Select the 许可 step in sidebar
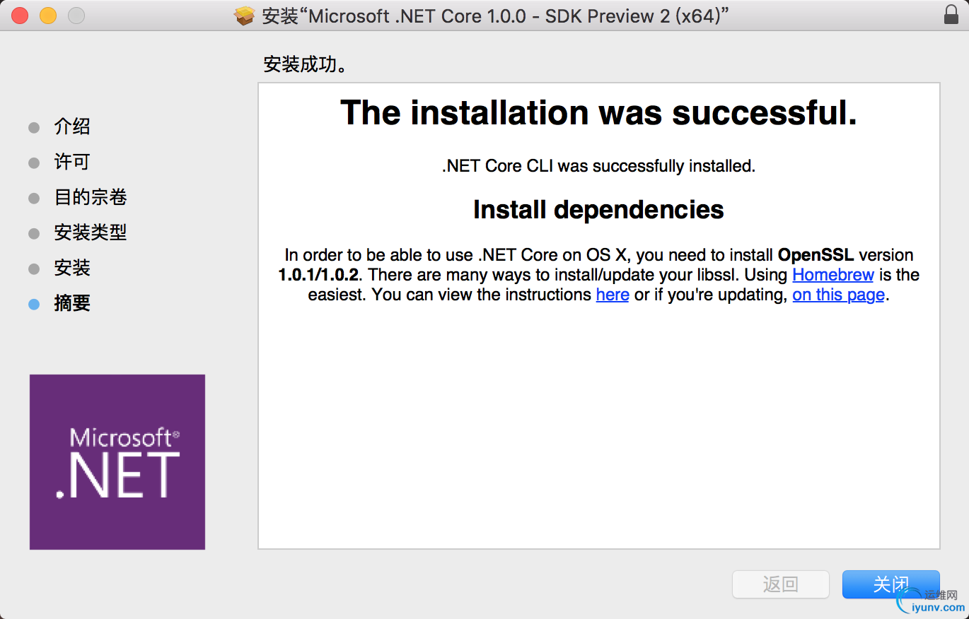This screenshot has height=619, width=969. [x=72, y=163]
